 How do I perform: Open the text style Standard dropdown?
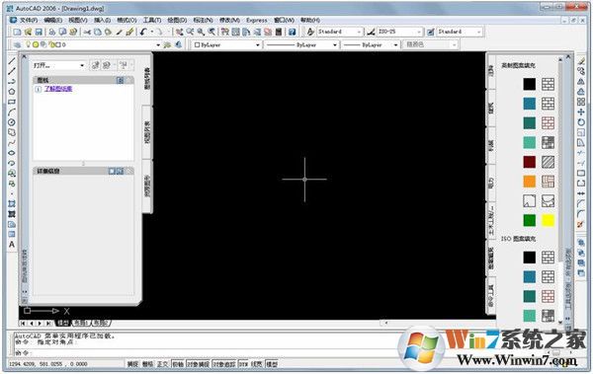point(359,33)
